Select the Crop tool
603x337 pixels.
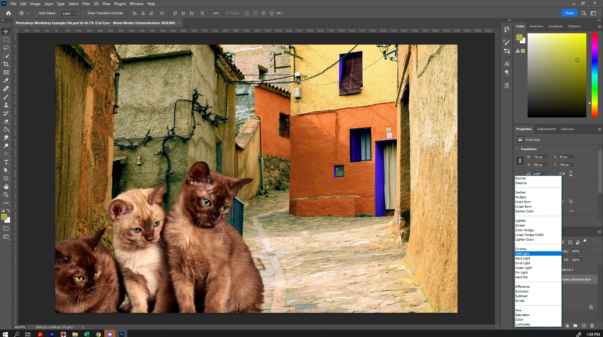6,64
